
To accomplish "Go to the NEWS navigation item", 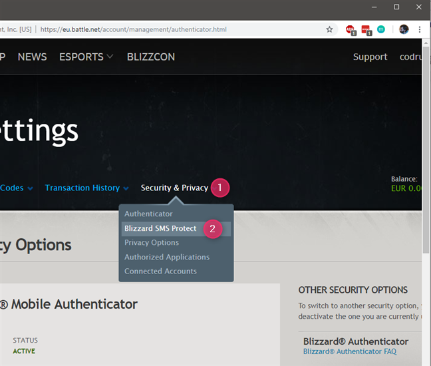I will tap(32, 57).
